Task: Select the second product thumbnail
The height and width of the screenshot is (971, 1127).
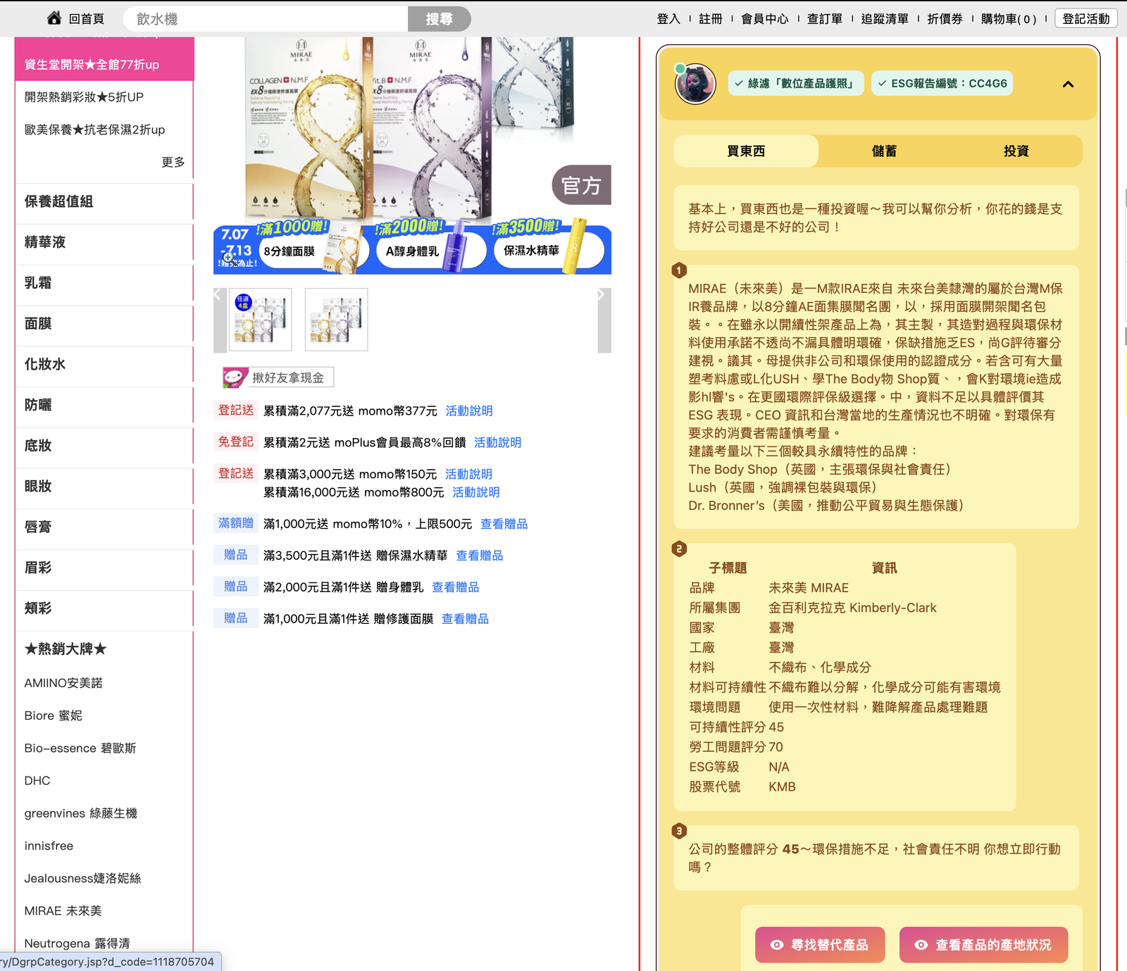Action: [x=336, y=320]
